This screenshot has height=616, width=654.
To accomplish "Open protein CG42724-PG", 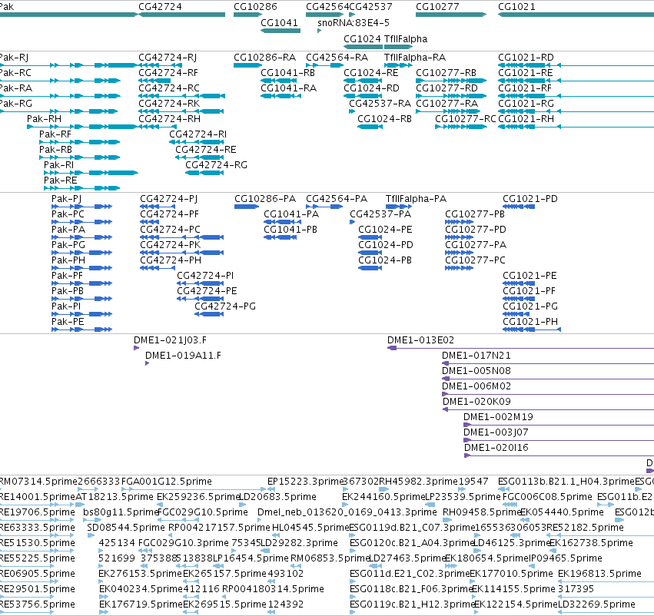I will tap(209, 314).
